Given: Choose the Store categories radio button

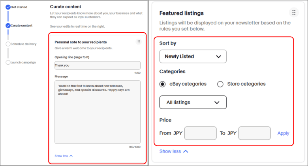Looking at the screenshot, I should [x=220, y=84].
